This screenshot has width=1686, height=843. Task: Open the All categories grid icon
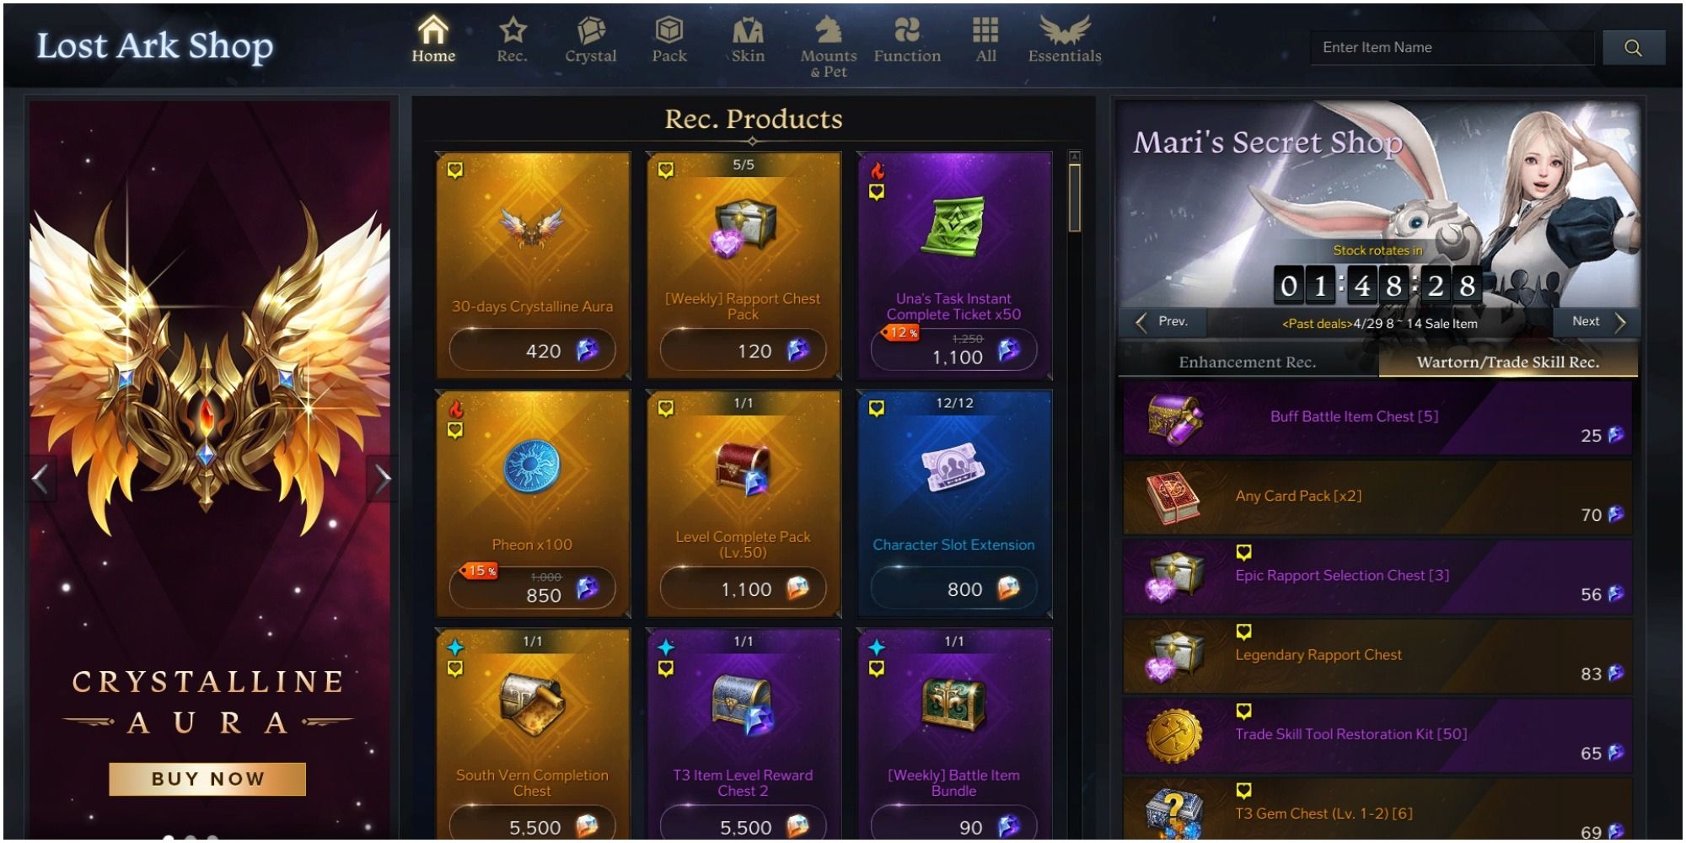985,31
